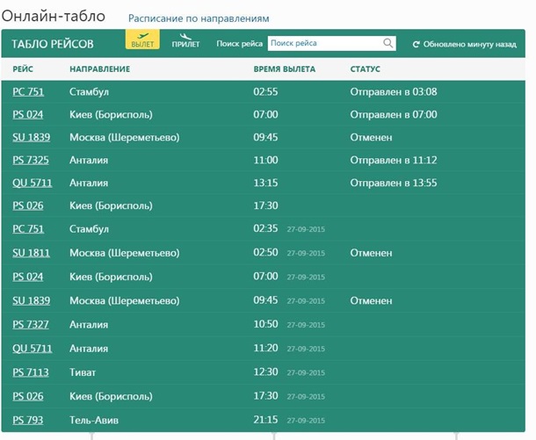
Task: Open the Расписание по направлениям link
Action: [199, 18]
